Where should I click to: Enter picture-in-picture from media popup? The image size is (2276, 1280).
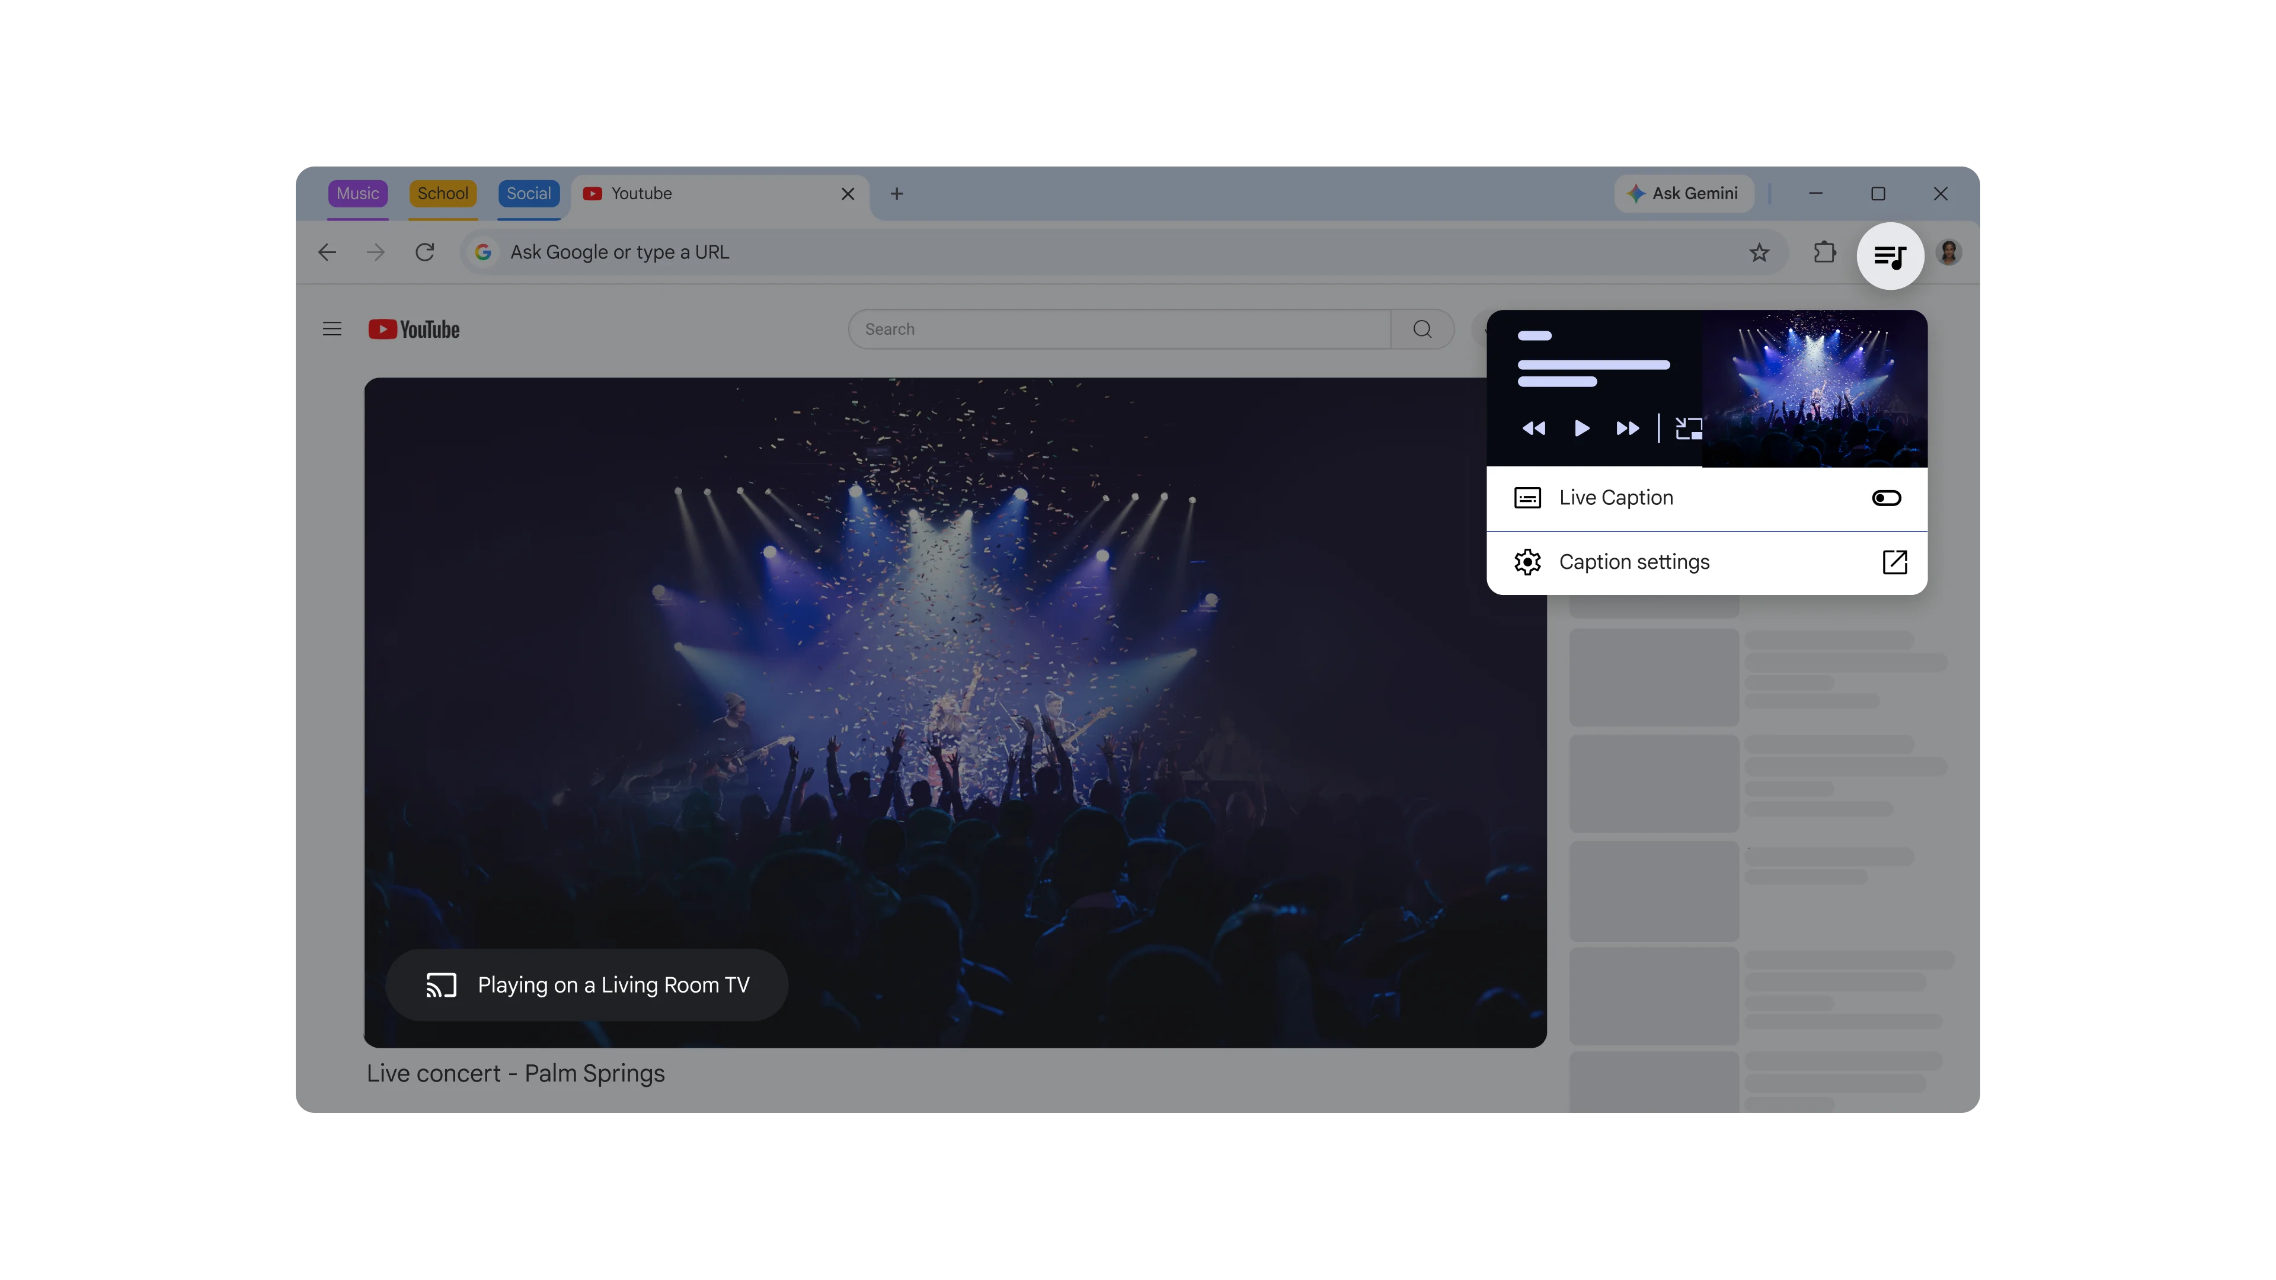(x=1689, y=428)
